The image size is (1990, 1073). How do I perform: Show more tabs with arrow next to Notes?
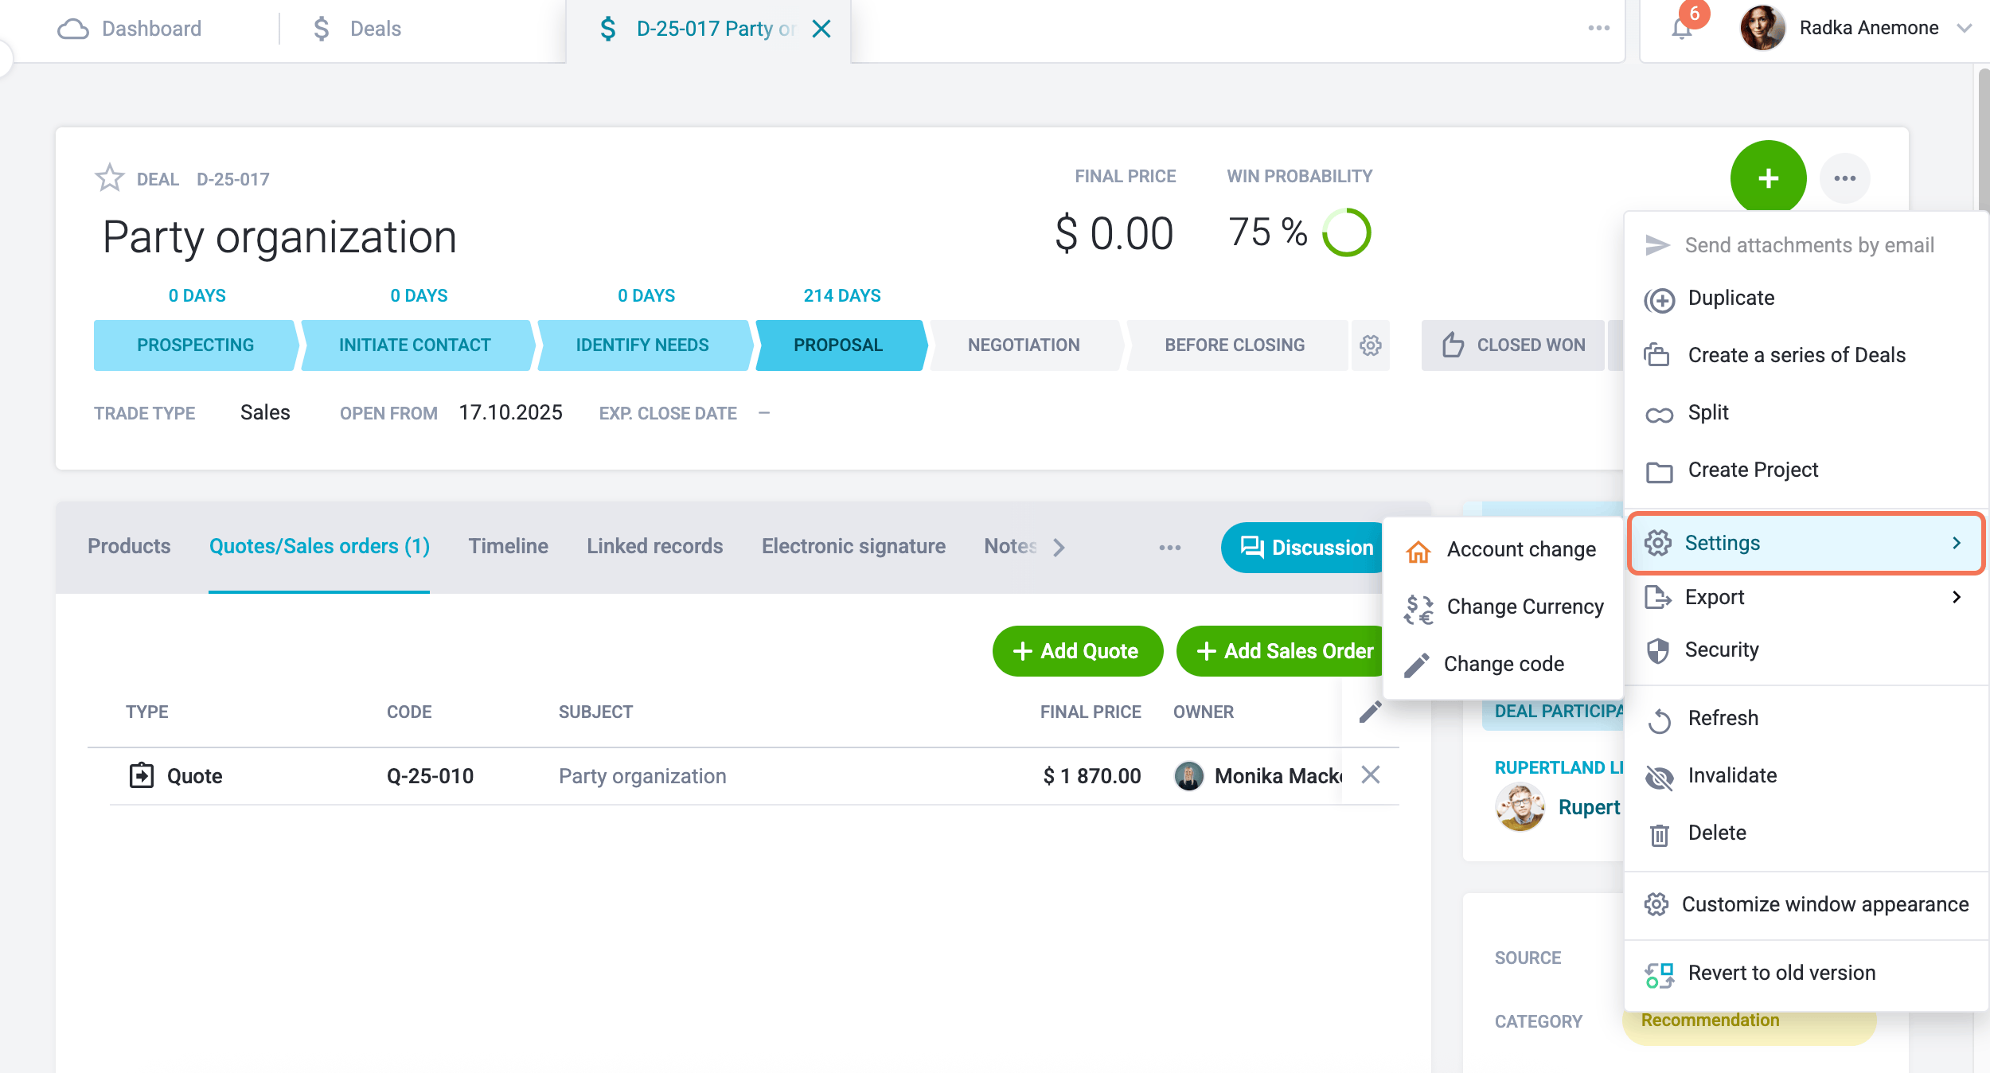[x=1059, y=547]
